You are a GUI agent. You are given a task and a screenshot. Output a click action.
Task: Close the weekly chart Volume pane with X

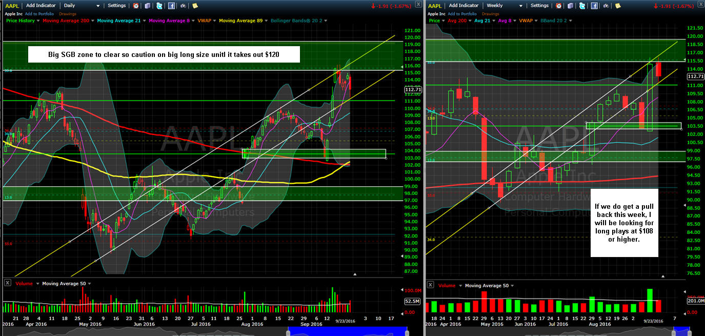point(430,285)
